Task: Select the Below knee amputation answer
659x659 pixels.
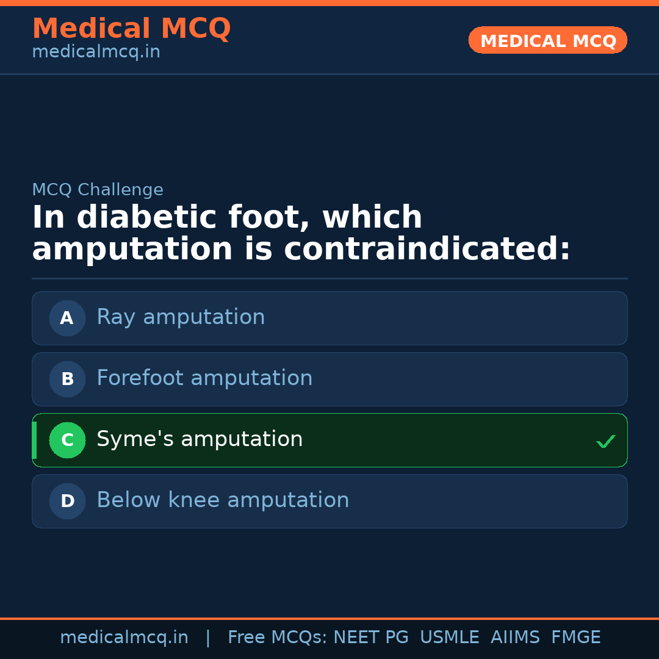Action: pos(223,500)
